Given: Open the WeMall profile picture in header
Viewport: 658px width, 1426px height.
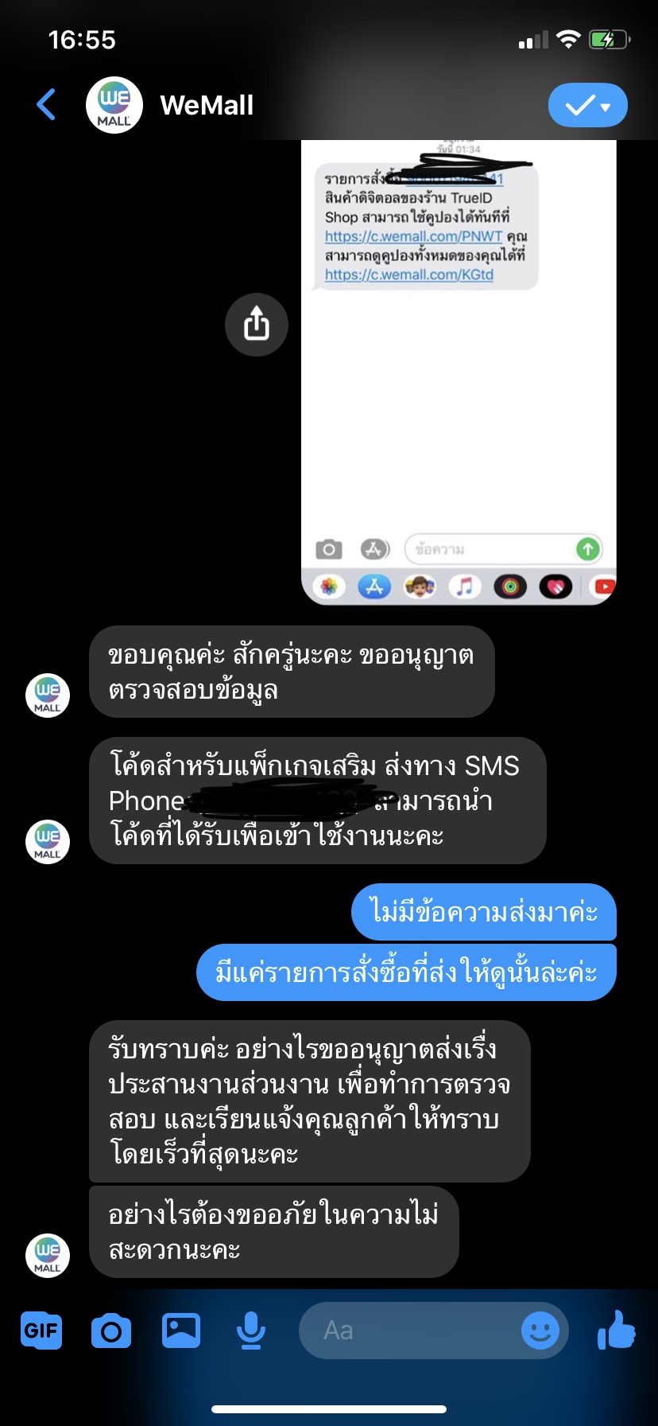Looking at the screenshot, I should pyautogui.click(x=114, y=105).
